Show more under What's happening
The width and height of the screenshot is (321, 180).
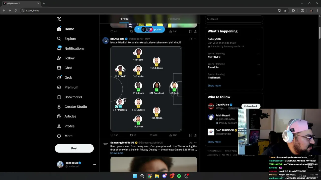tap(214, 85)
